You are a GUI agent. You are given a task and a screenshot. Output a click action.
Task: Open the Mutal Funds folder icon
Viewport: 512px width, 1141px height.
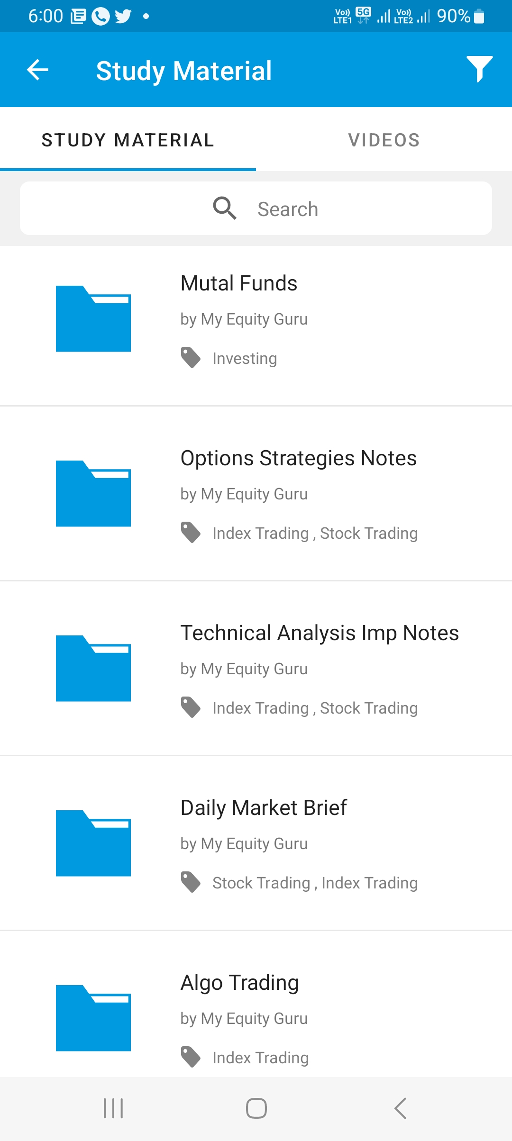point(93,319)
